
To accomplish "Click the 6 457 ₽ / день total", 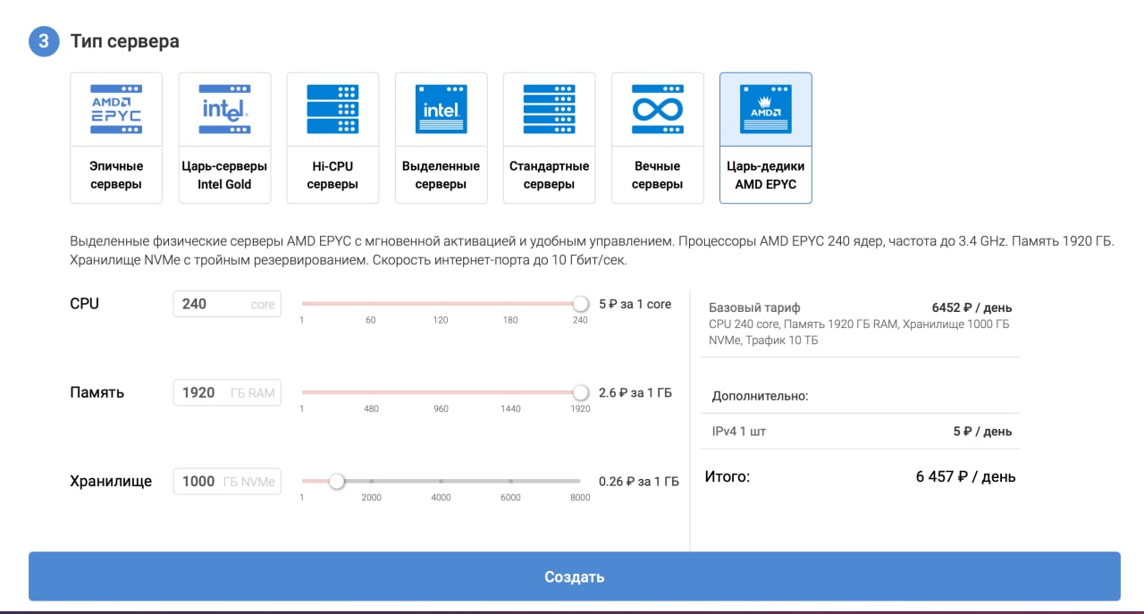I will pyautogui.click(x=965, y=477).
